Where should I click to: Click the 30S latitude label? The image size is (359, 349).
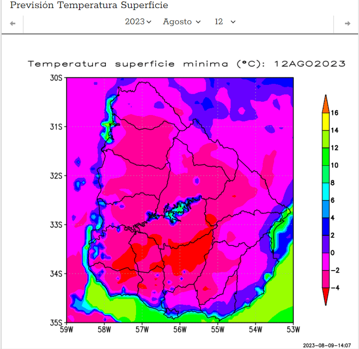point(56,78)
